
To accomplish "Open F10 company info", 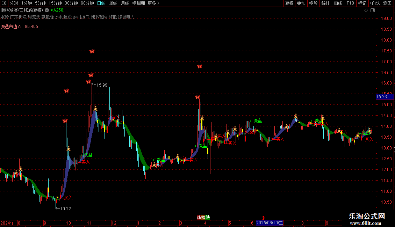I will [350, 3].
